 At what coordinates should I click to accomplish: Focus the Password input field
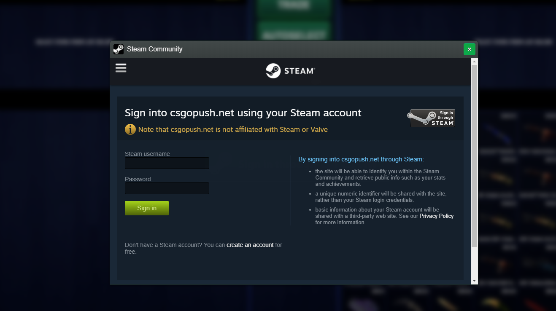167,188
